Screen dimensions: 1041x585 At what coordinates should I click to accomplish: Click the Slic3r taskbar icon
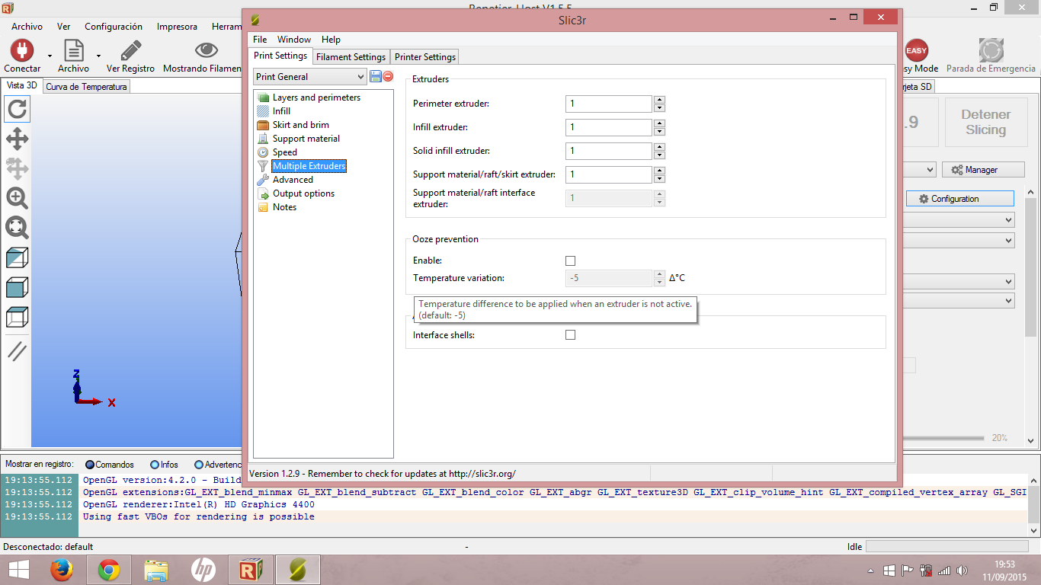coord(298,570)
